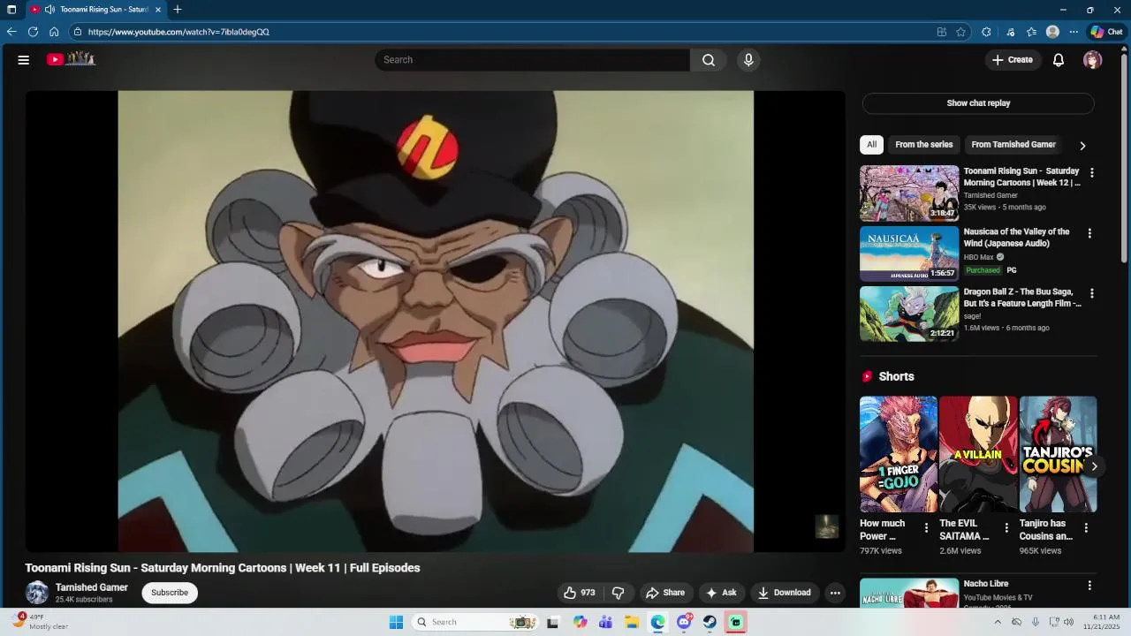This screenshot has height=636, width=1131.
Task: Click the Share button
Action: click(664, 593)
